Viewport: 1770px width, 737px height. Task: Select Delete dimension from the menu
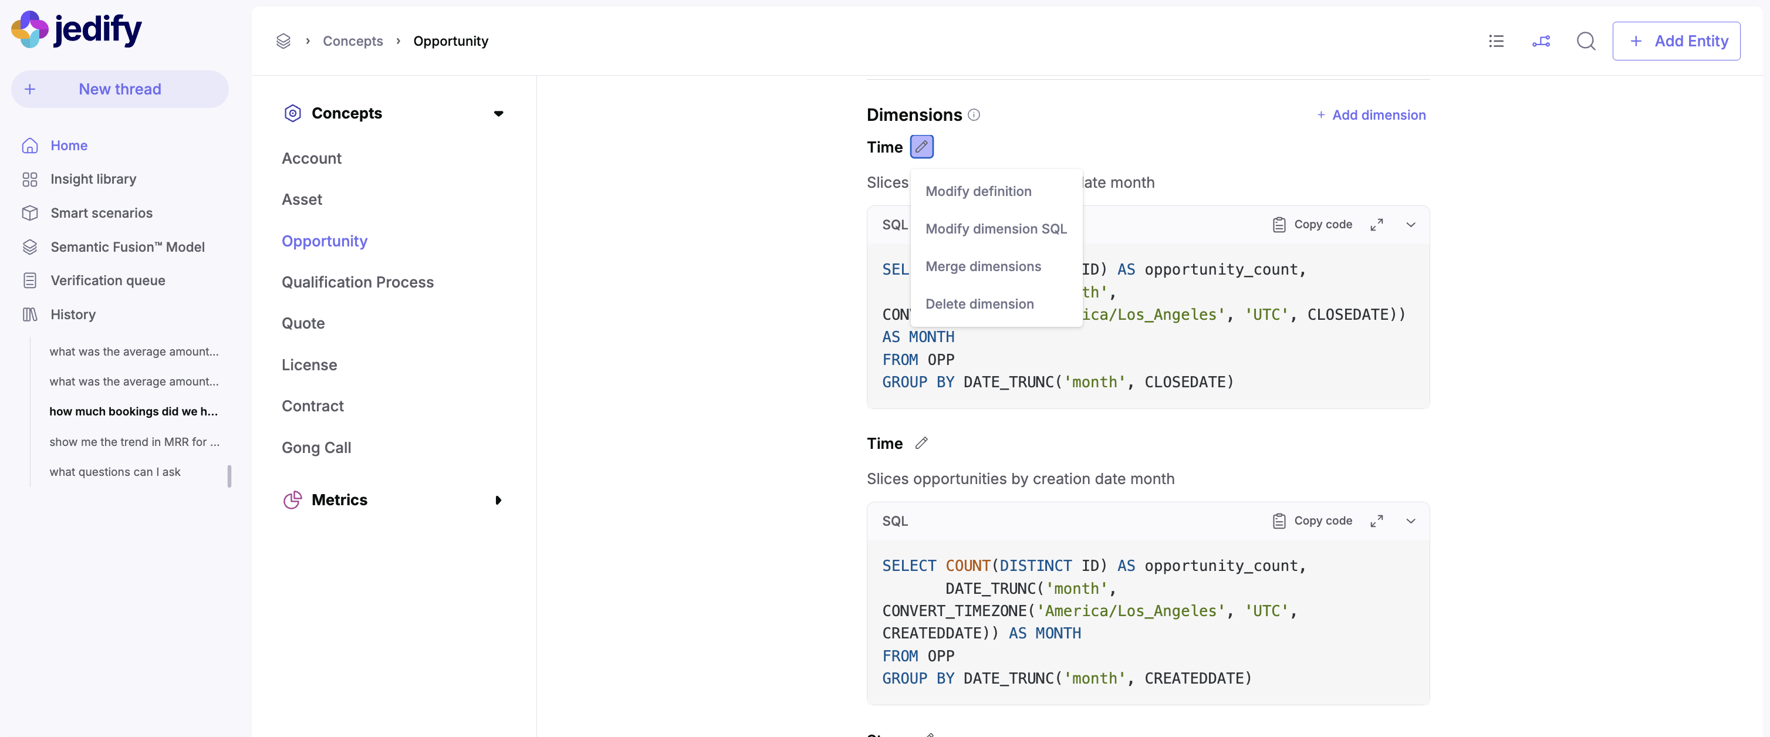(979, 303)
